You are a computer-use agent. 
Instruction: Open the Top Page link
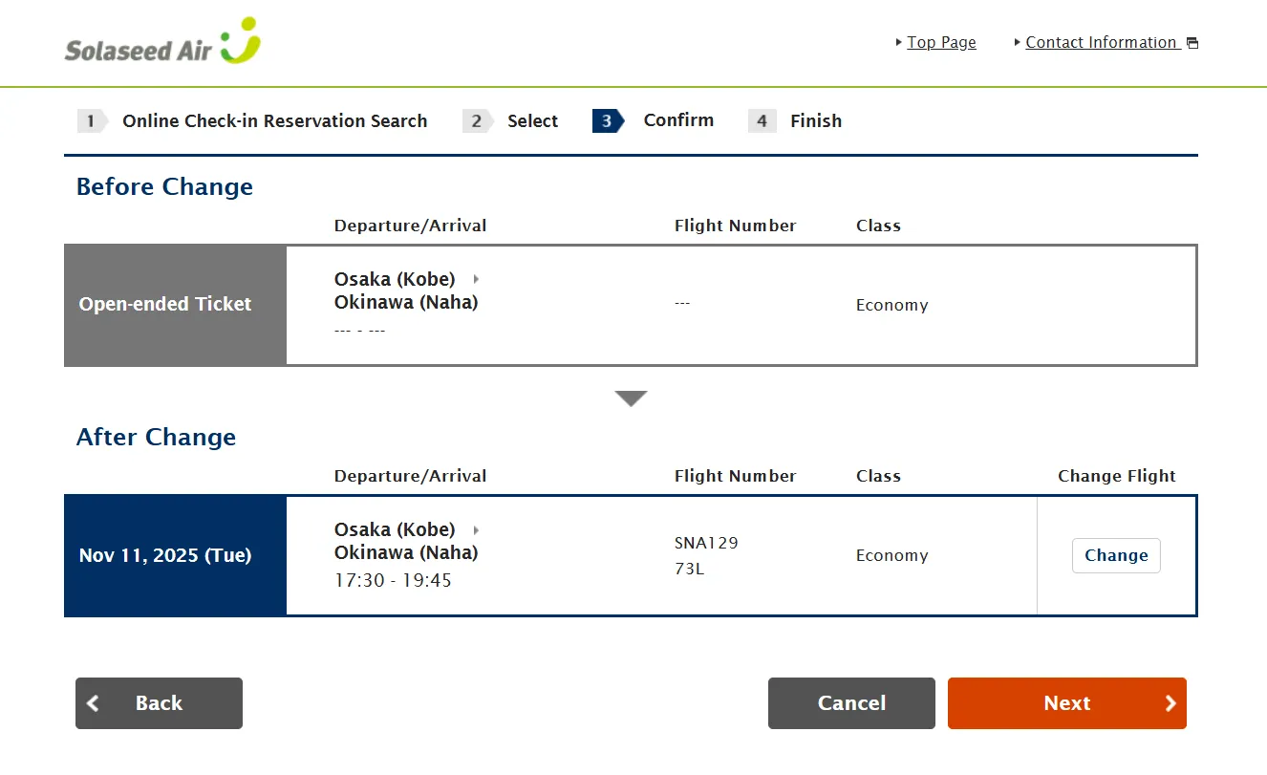pos(941,42)
